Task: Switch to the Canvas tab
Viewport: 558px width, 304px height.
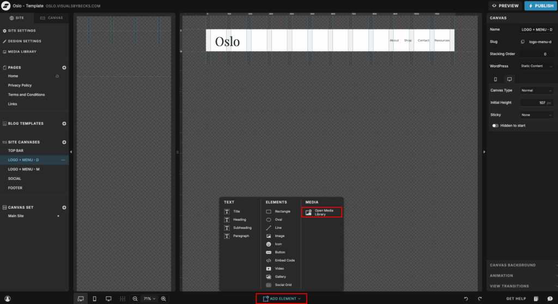Action: coord(52,17)
